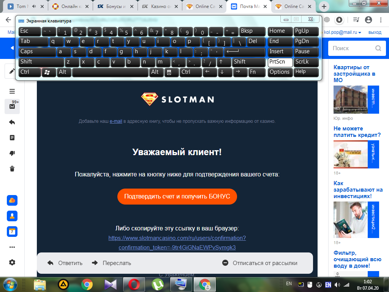The width and height of the screenshot is (389, 292).
Task: Click the browser back arrow
Action: click(x=8, y=20)
